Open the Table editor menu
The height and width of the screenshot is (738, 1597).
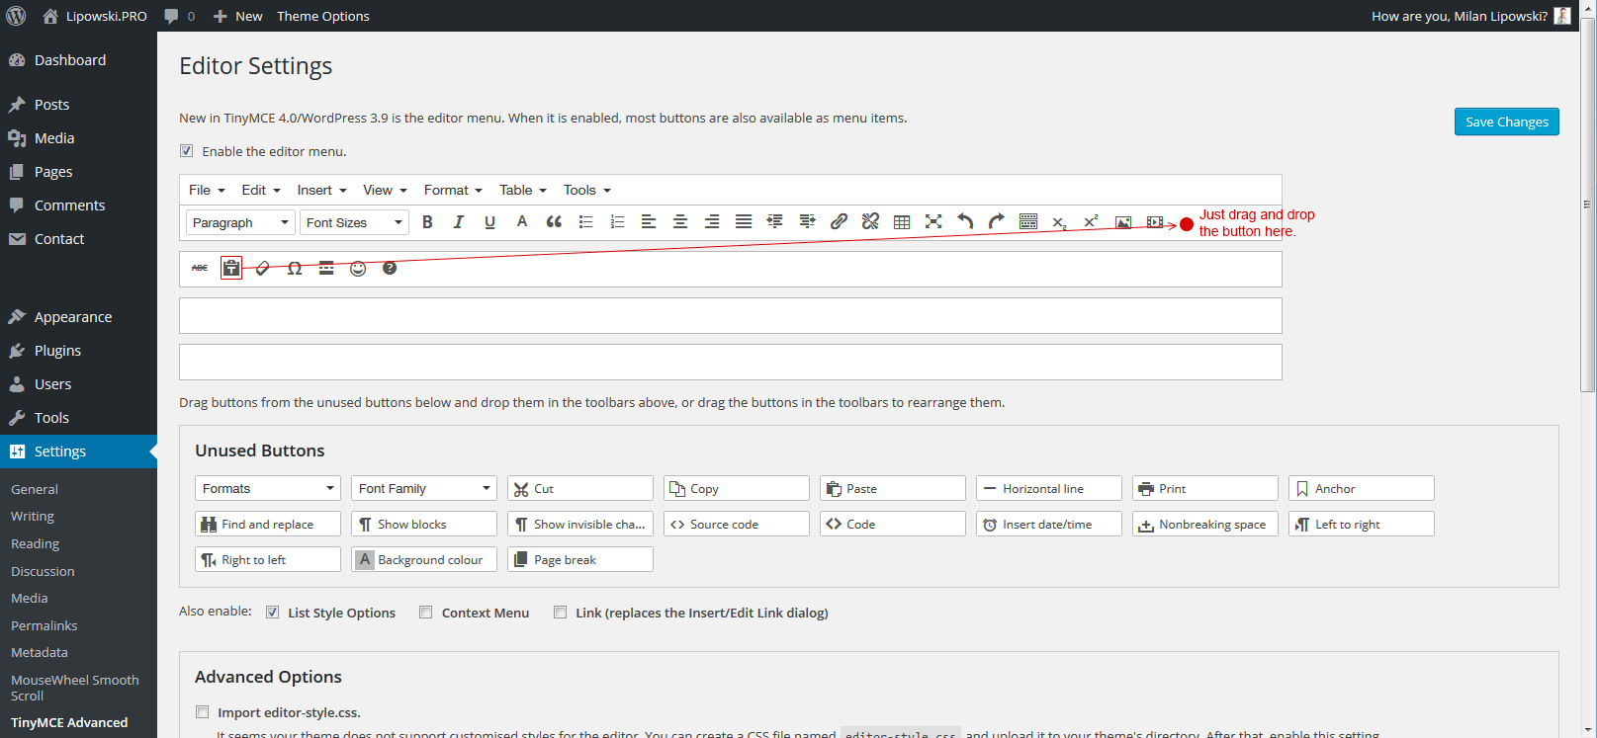[x=522, y=190]
